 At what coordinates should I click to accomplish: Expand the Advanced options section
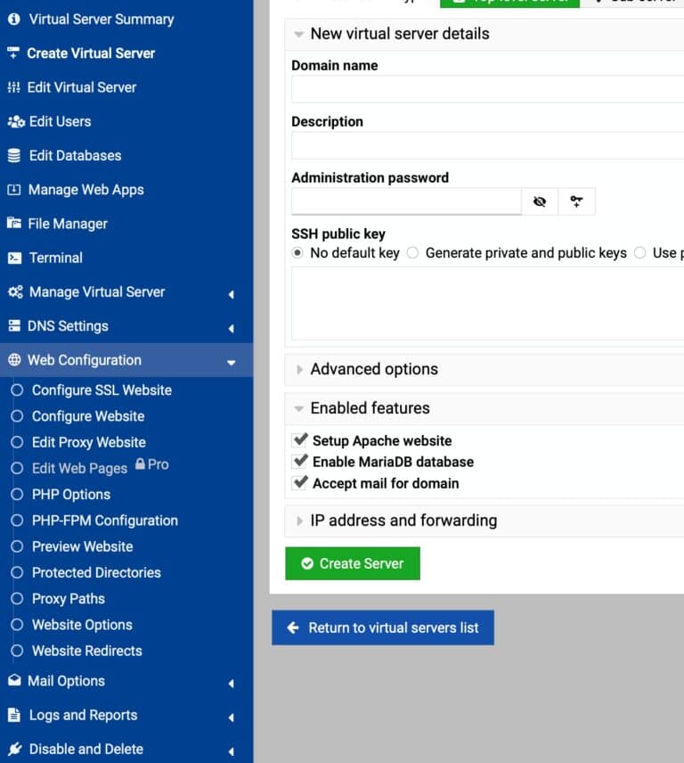(x=374, y=369)
